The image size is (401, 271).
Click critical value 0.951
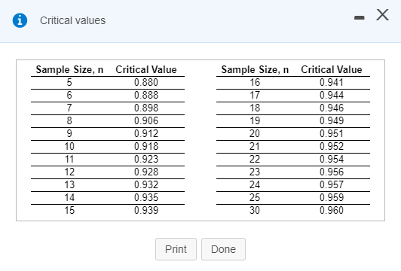point(332,133)
